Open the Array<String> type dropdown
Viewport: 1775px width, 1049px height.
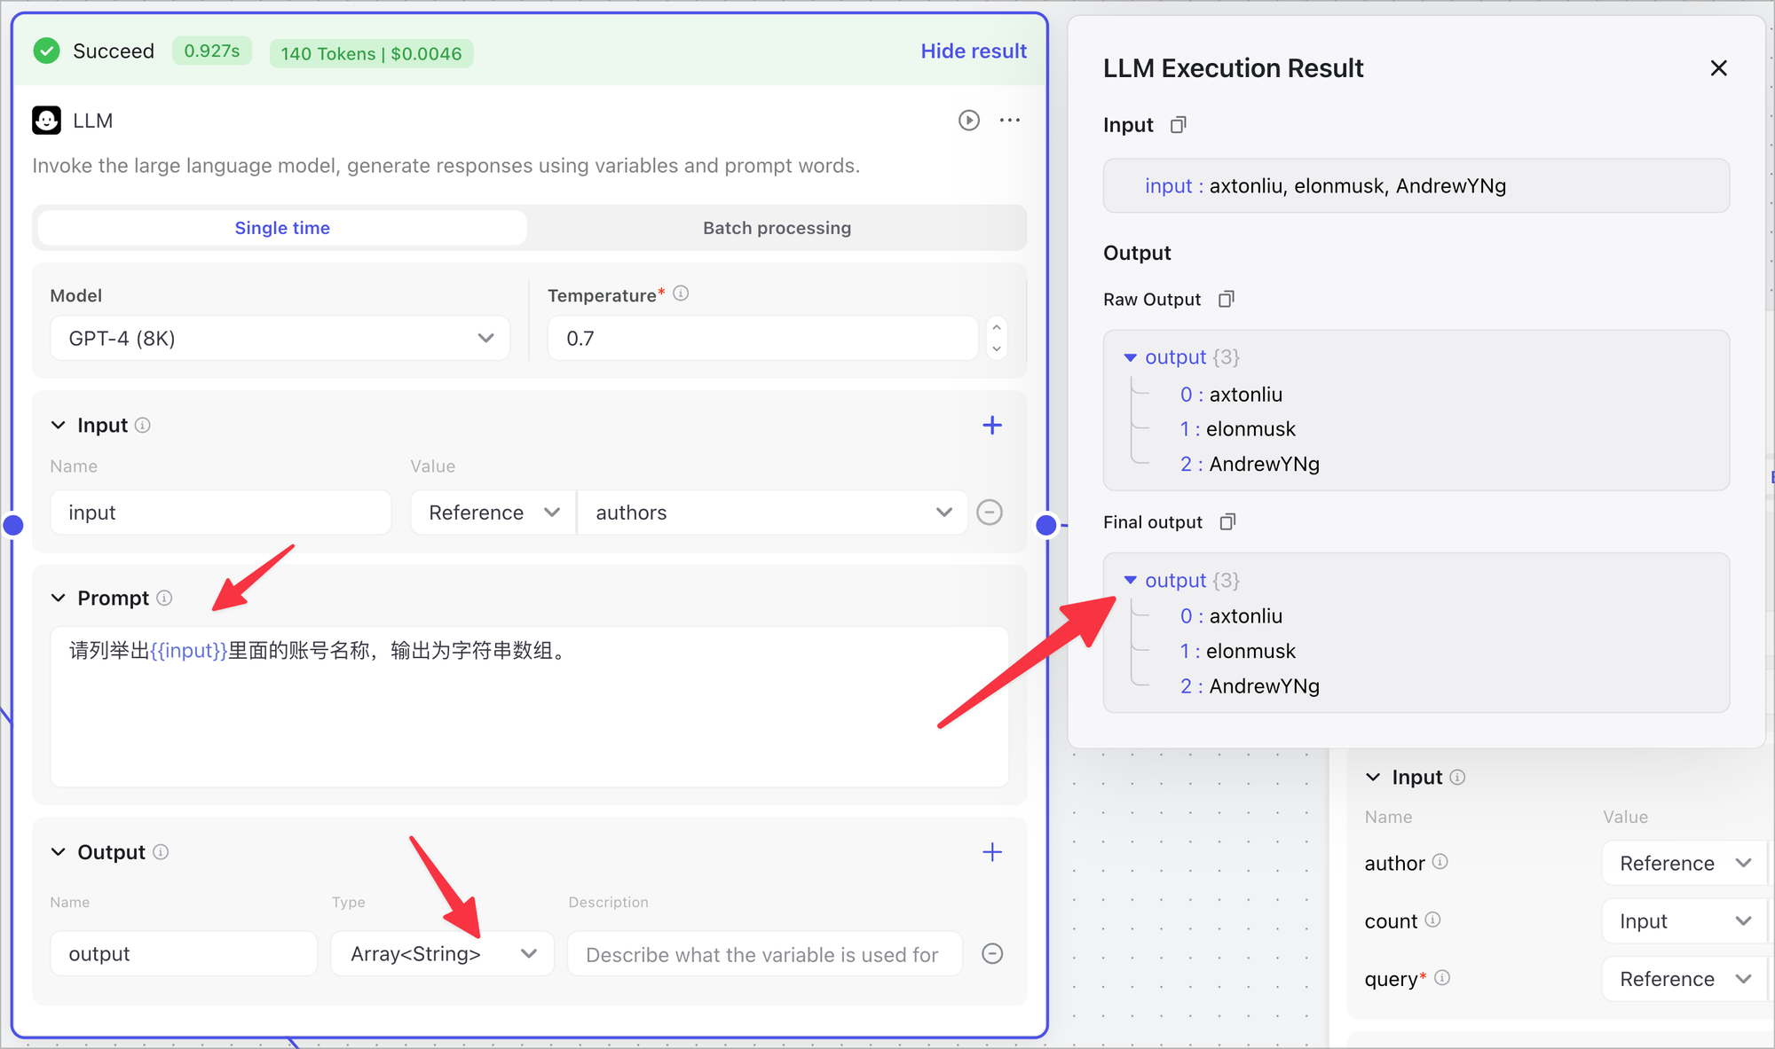click(442, 954)
